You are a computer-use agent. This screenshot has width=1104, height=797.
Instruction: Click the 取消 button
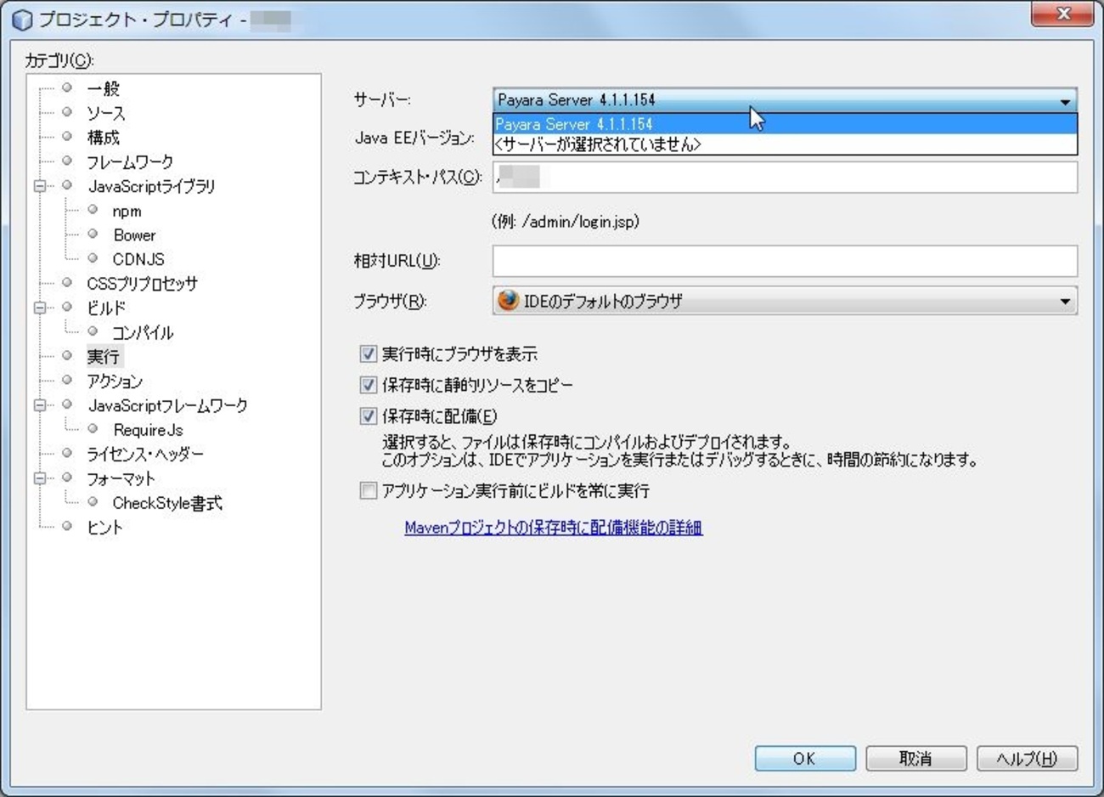tap(915, 758)
